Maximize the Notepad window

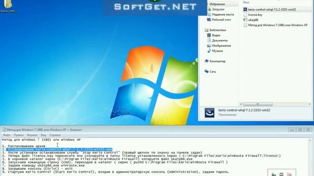(300, 130)
